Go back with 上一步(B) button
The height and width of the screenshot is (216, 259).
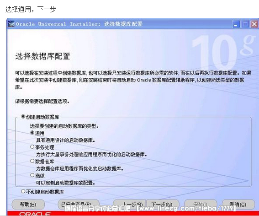point(130,205)
